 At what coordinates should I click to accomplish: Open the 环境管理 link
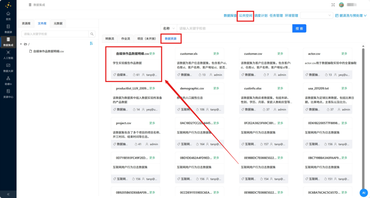(291, 16)
